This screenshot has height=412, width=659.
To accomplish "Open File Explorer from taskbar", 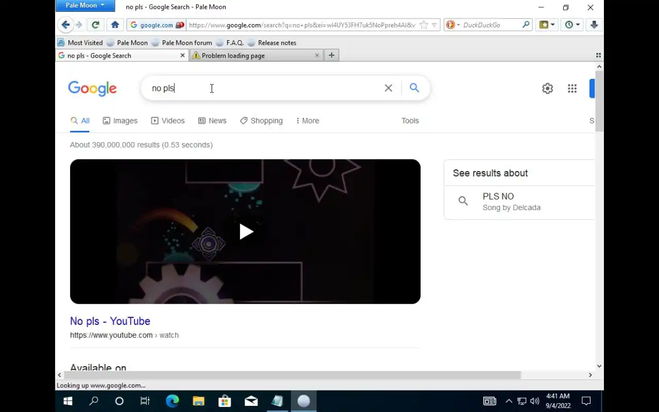I will coord(198,401).
